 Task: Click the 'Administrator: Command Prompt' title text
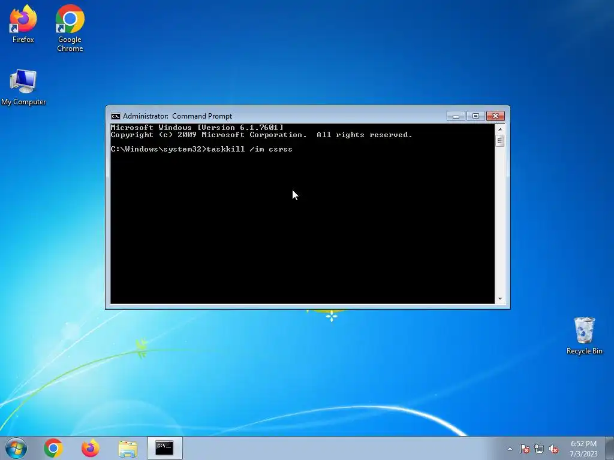pos(177,116)
